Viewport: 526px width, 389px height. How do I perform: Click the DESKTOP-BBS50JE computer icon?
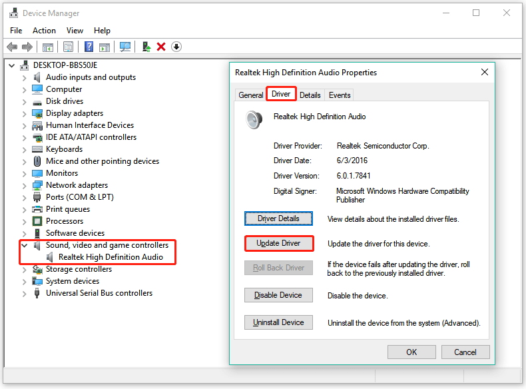(x=24, y=65)
